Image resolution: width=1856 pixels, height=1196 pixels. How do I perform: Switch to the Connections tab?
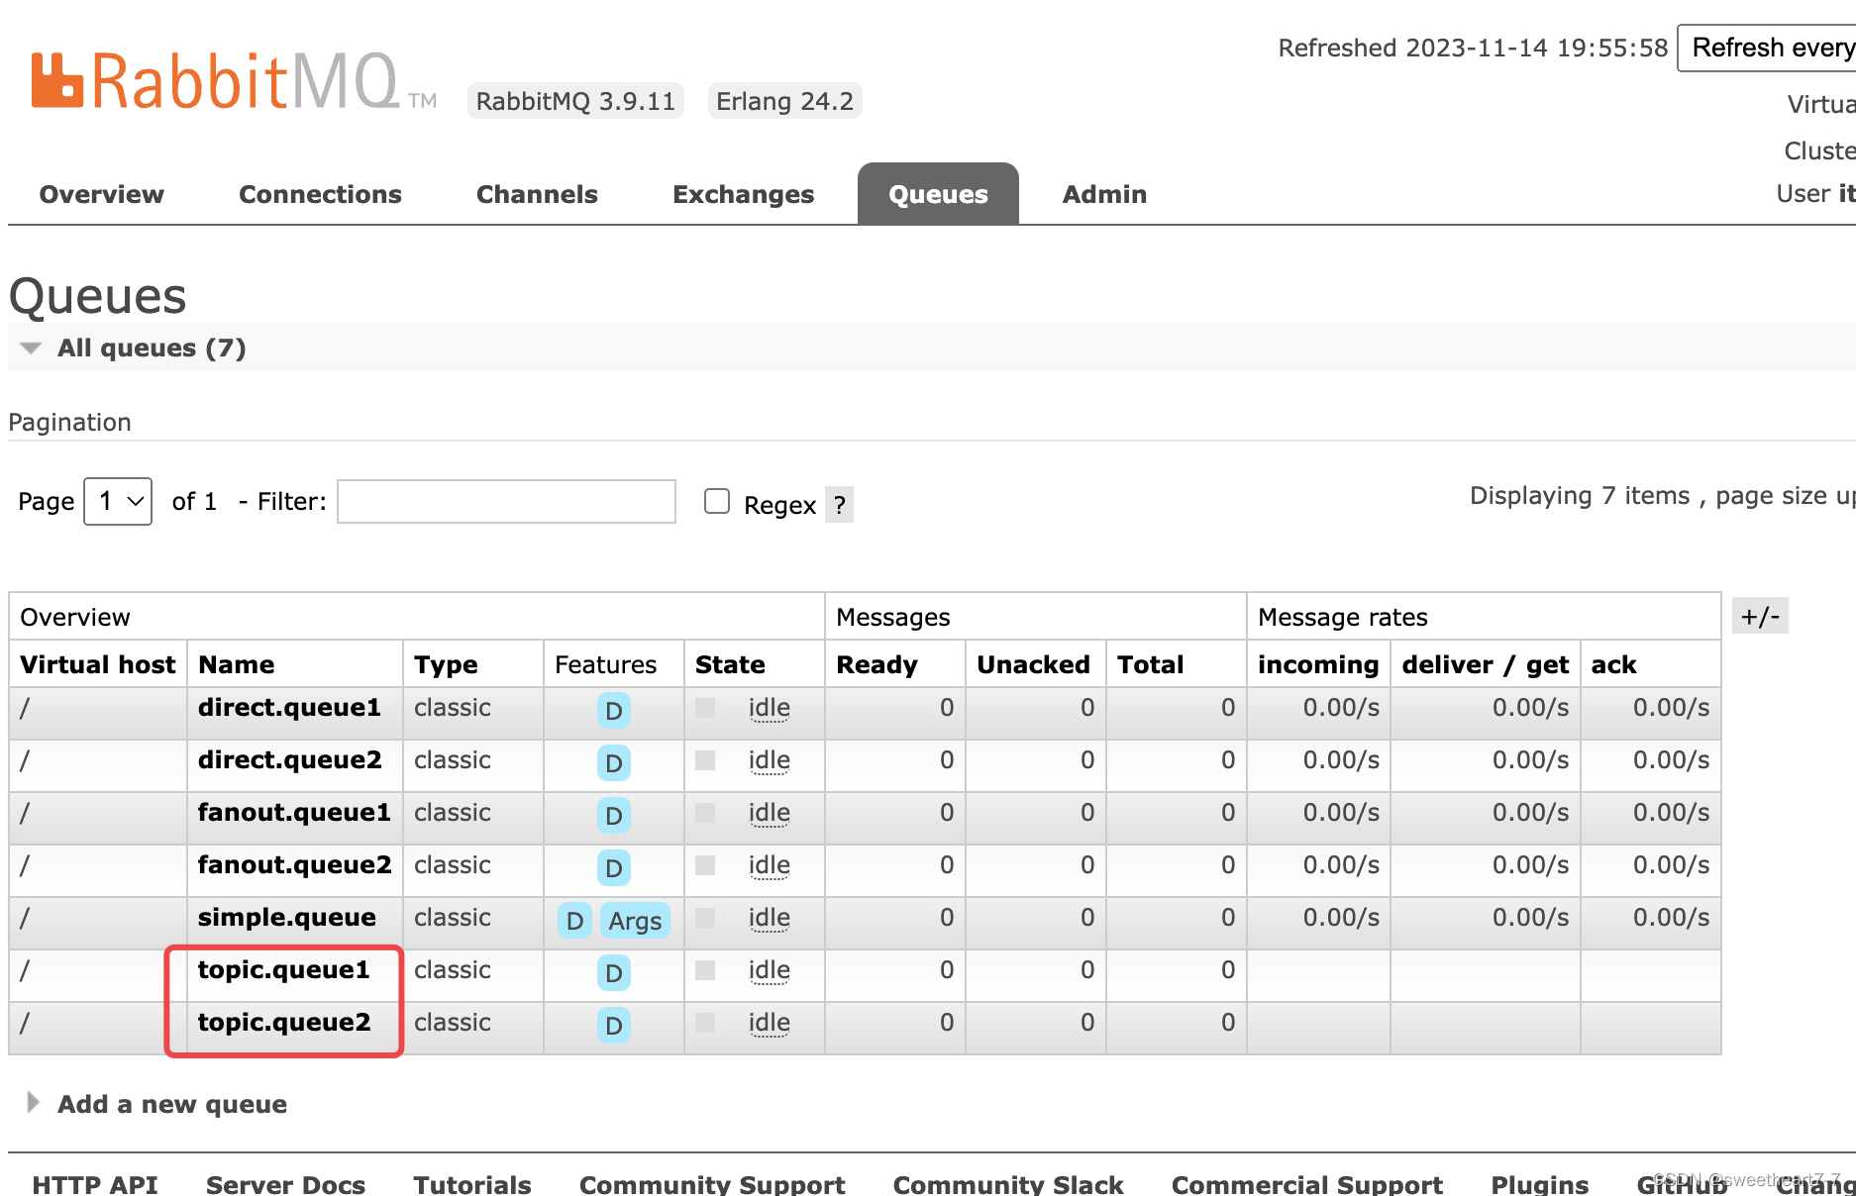320,194
